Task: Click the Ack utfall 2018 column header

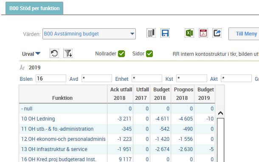Action: tap(121, 94)
